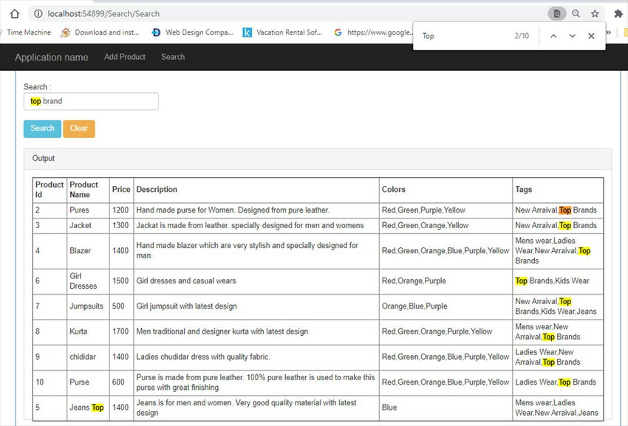This screenshot has height=426, width=628.
Task: Click the find bar text field
Action: [x=462, y=35]
